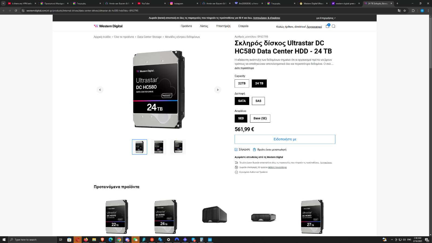Click the Windows Start button
The height and width of the screenshot is (243, 432).
tap(4, 239)
